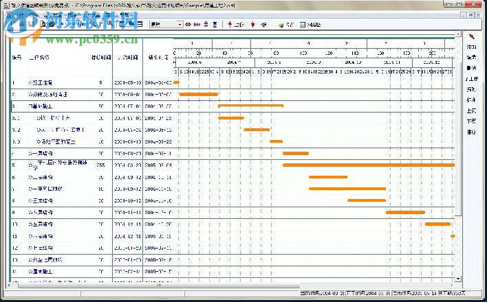Click the 上页 button in right sidebar
The height and width of the screenshot is (302, 487).
pos(471,111)
